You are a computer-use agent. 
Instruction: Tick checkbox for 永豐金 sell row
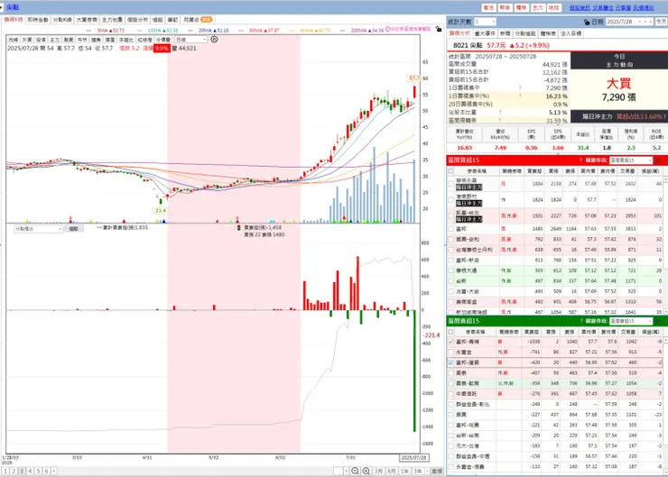tap(450, 353)
